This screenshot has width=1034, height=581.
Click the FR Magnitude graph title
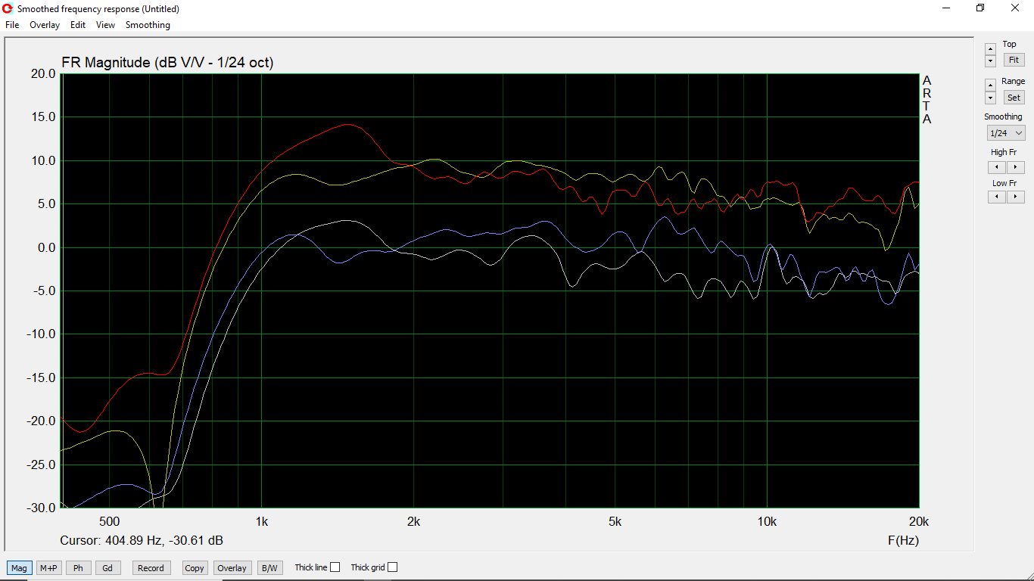click(x=167, y=63)
